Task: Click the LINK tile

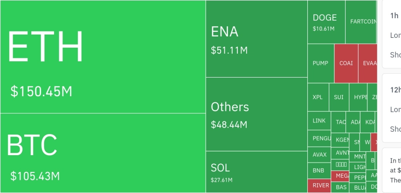Action: [319, 121]
